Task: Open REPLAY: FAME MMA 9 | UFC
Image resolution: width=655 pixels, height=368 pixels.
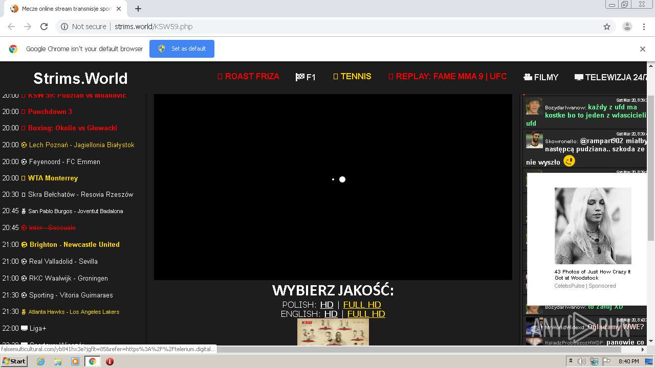Action: tap(448, 76)
